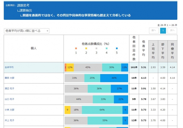Click the 全 26 件 1 ~ 26 件 count text
The width and height of the screenshot is (183, 128).
click(x=167, y=25)
